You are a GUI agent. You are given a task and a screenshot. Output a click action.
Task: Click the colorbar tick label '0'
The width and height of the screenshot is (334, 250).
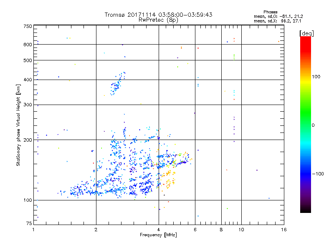click(x=313, y=125)
